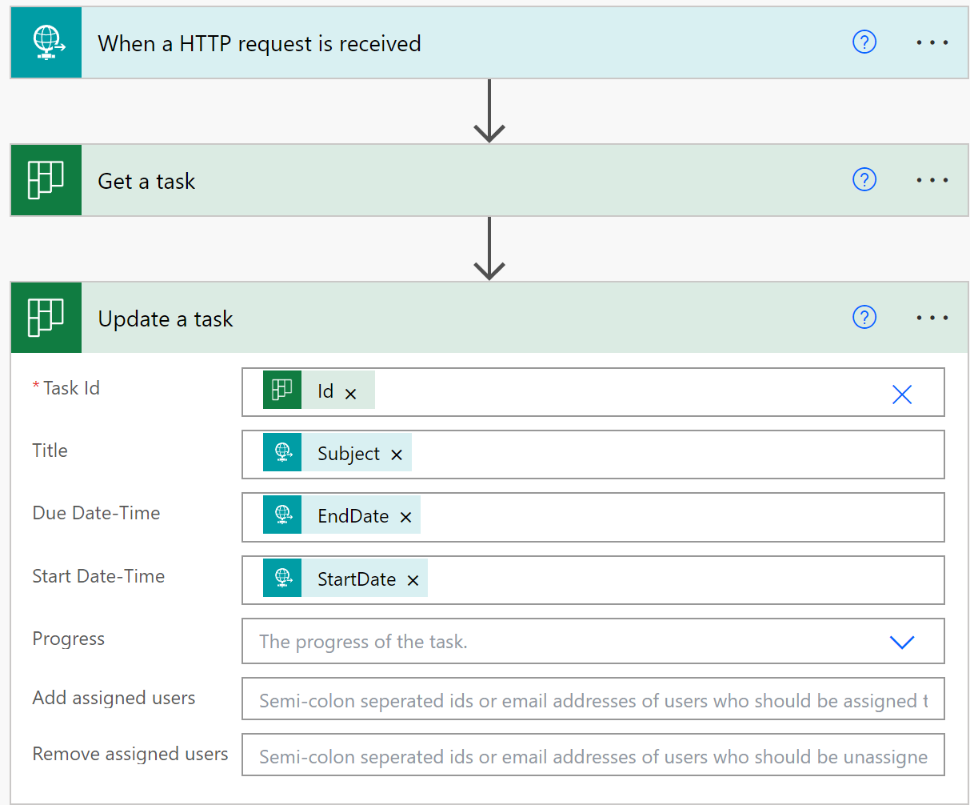The image size is (970, 805).
Task: Click the HTTP request trigger globe icon
Action: tap(46, 43)
